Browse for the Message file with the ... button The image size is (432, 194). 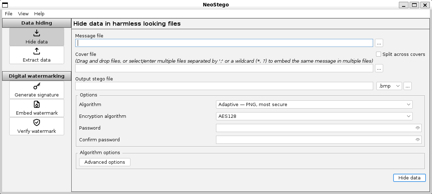pyautogui.click(x=379, y=43)
